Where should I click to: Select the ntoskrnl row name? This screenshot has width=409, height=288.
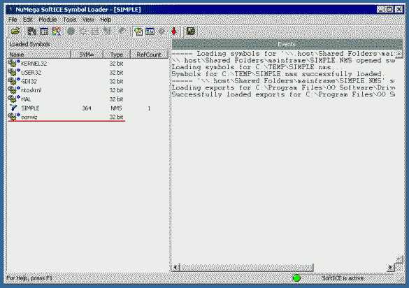(31, 90)
